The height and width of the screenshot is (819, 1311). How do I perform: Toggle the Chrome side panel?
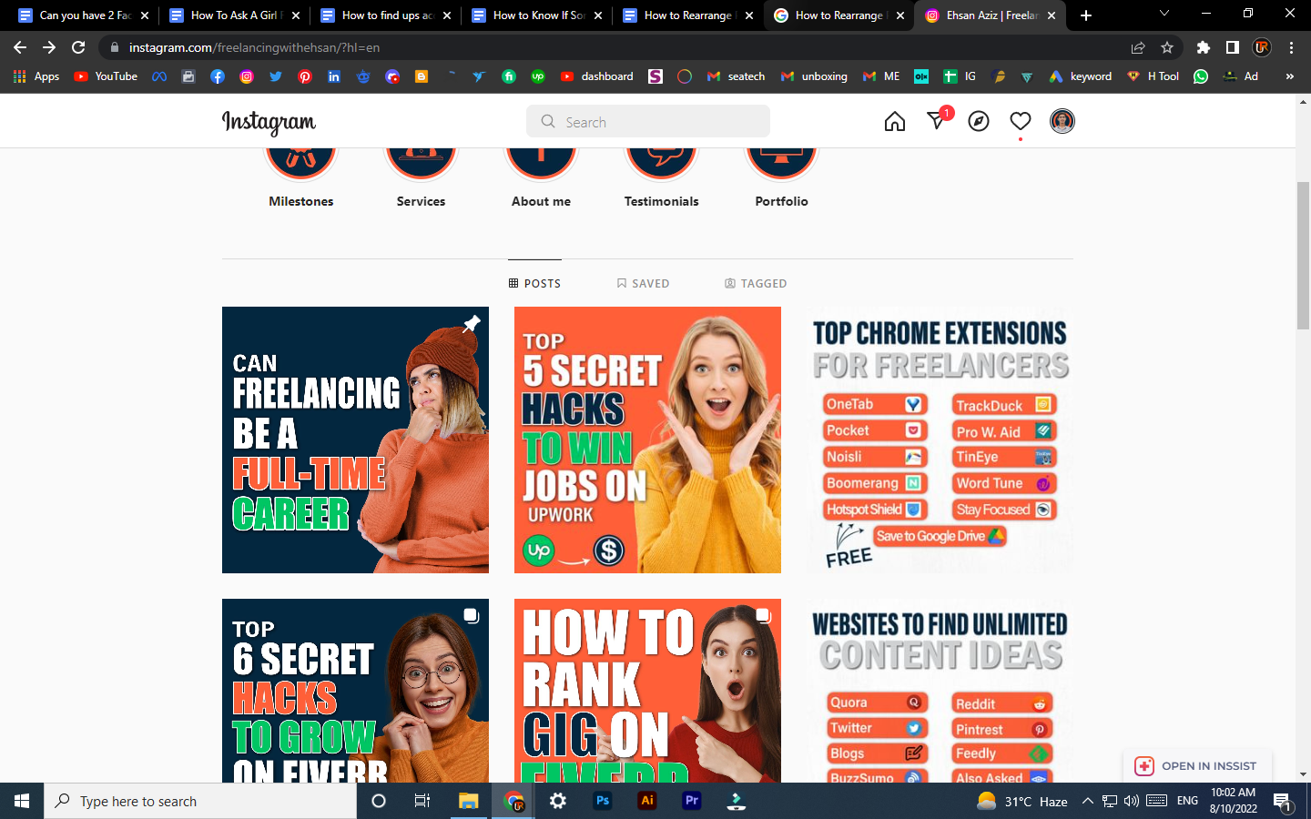1233,47
